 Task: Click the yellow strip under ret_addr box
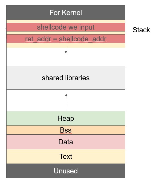pos(66,45)
